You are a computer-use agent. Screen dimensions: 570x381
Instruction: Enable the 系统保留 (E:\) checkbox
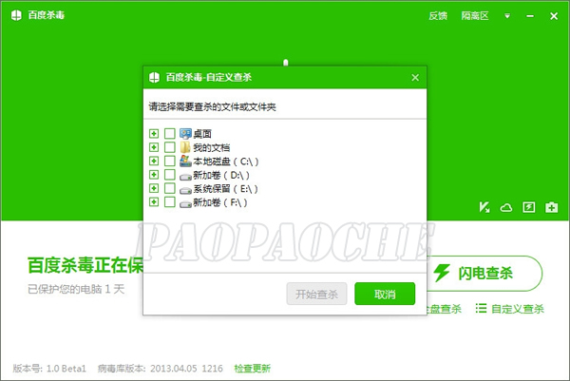(x=169, y=189)
